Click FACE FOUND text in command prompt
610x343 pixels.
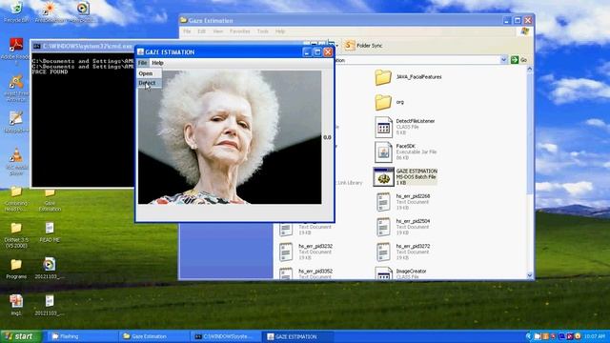[50, 72]
